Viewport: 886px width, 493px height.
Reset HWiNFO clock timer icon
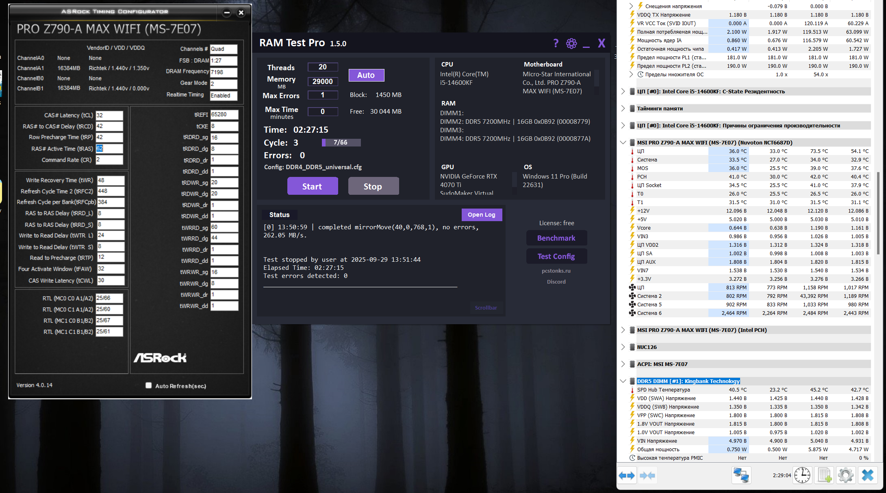[802, 475]
